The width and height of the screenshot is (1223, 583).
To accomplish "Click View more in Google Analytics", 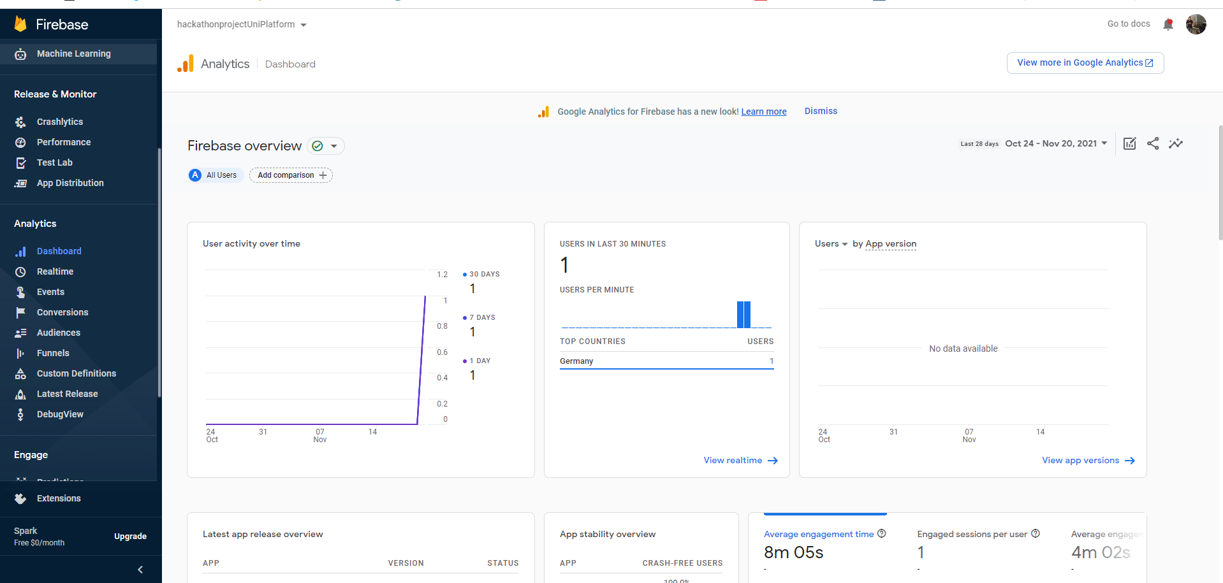I will coord(1085,63).
